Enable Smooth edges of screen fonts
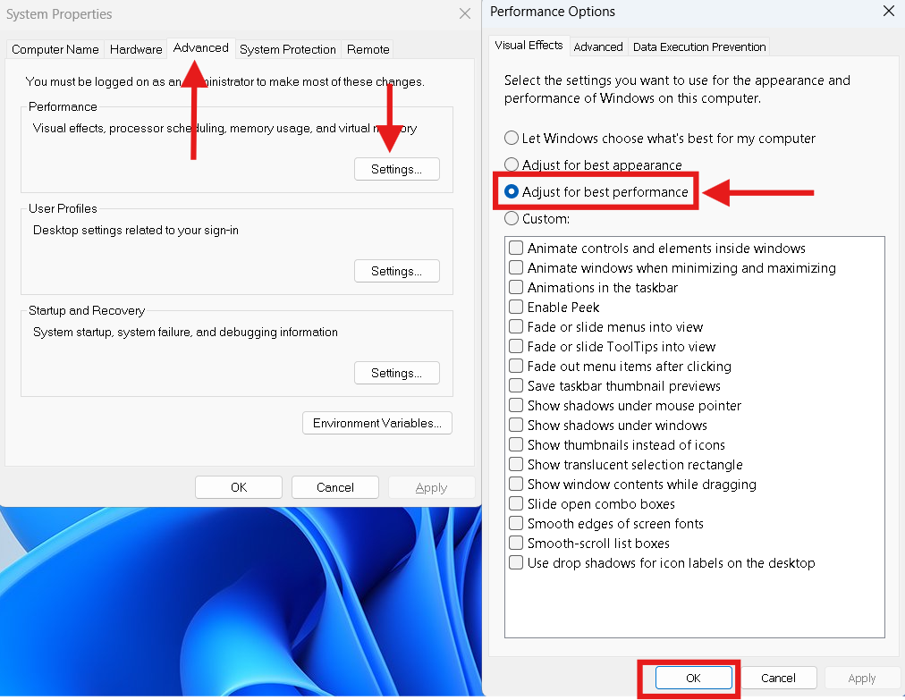 516,524
